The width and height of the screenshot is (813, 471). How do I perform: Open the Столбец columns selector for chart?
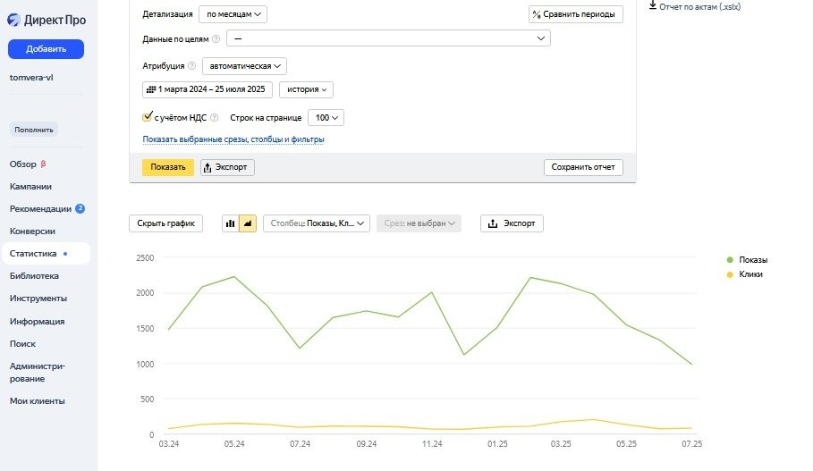[317, 223]
